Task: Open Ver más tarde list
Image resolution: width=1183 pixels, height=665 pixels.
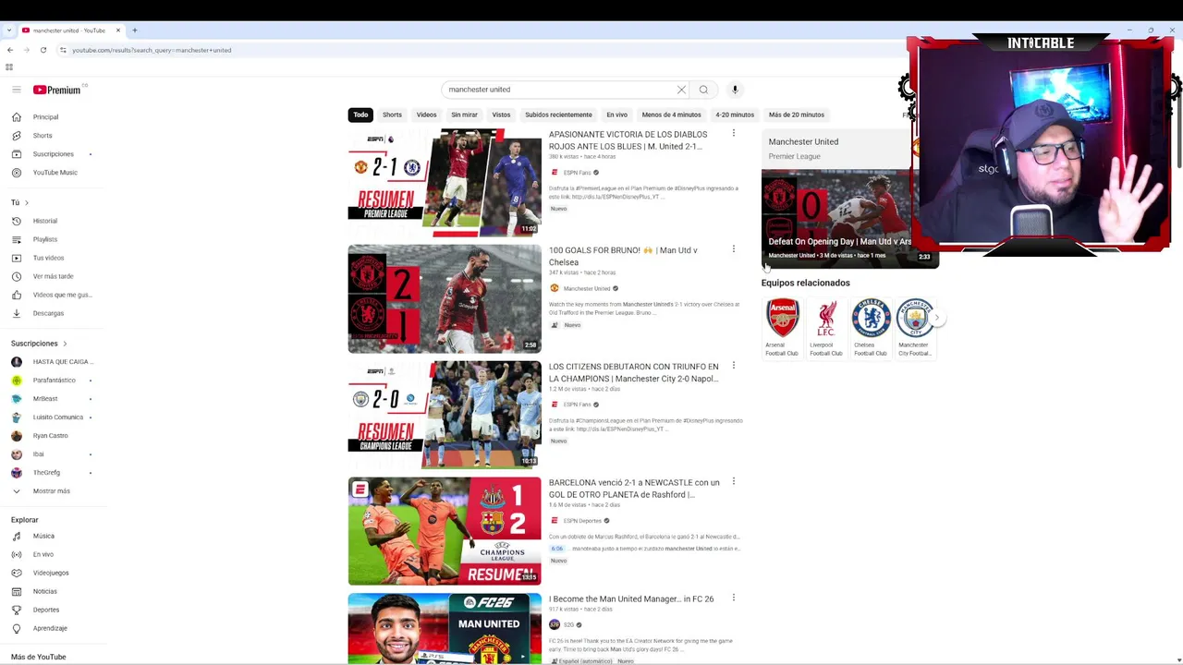Action: click(x=52, y=276)
